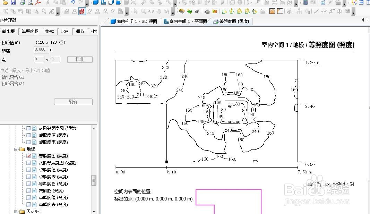Switch to the 等照度图 panel tab
Viewport: 370px width, 214px height.
pyautogui.click(x=30, y=31)
